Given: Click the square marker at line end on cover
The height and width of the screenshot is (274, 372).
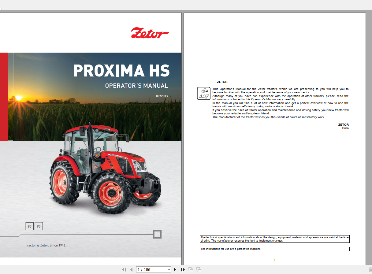Looking at the screenshot, I should 157,235.
